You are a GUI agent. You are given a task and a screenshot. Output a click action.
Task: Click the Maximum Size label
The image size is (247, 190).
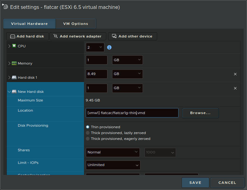click(x=30, y=100)
